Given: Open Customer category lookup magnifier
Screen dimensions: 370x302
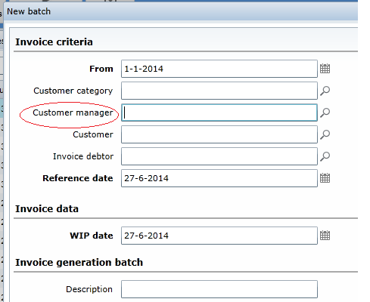Looking at the screenshot, I should click(x=325, y=91).
